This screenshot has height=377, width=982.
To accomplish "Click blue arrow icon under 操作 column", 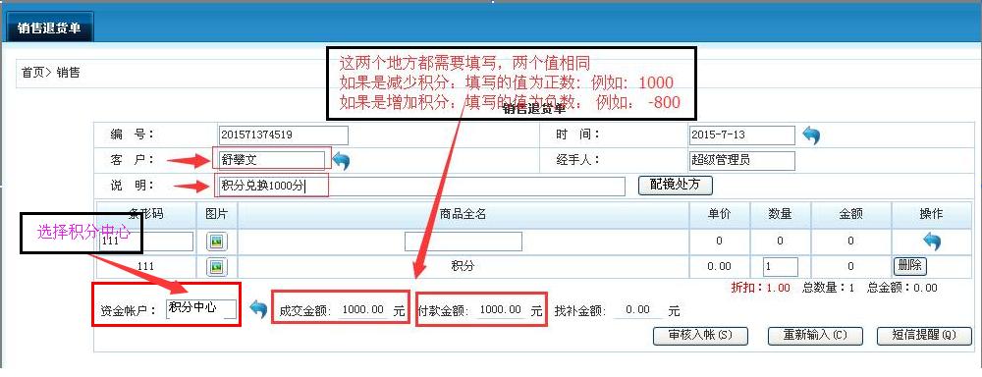I will pyautogui.click(x=932, y=241).
